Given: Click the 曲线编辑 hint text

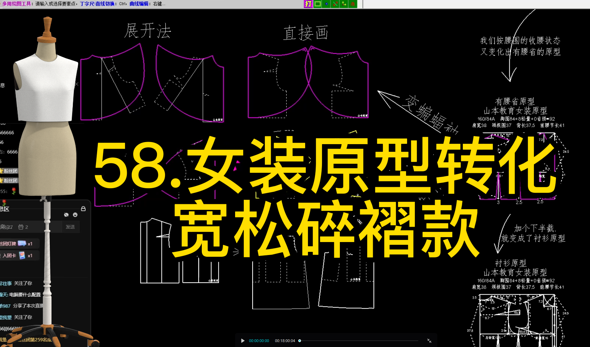Looking at the screenshot, I should coord(139,4).
